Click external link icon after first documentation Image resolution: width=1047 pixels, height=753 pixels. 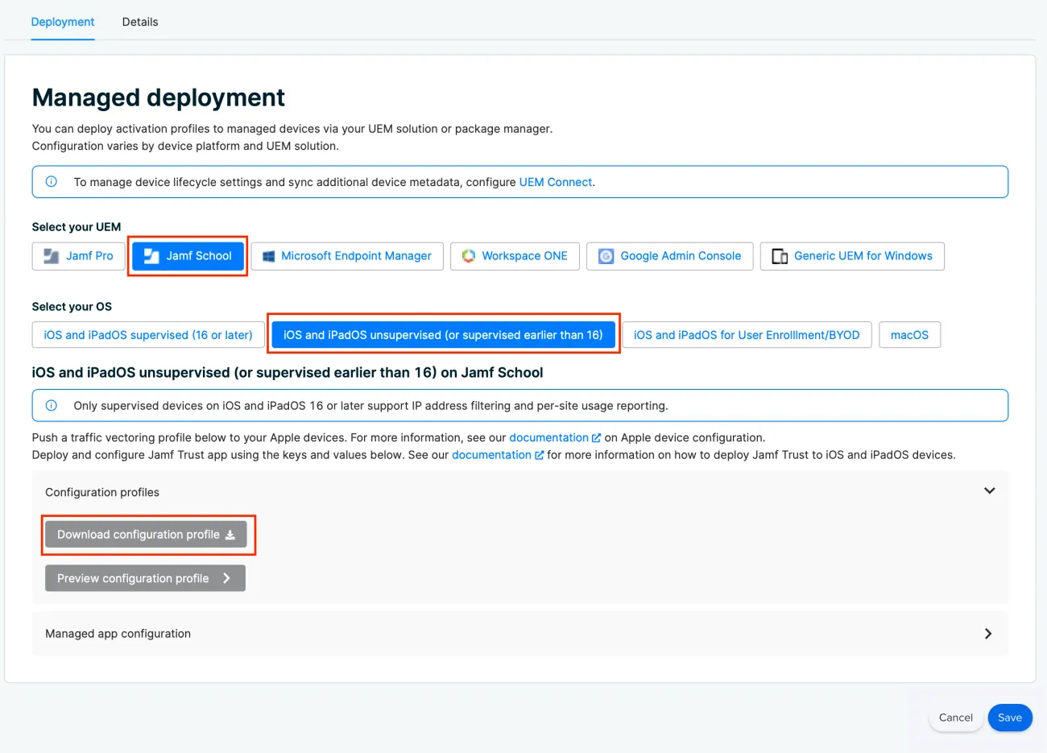click(597, 438)
